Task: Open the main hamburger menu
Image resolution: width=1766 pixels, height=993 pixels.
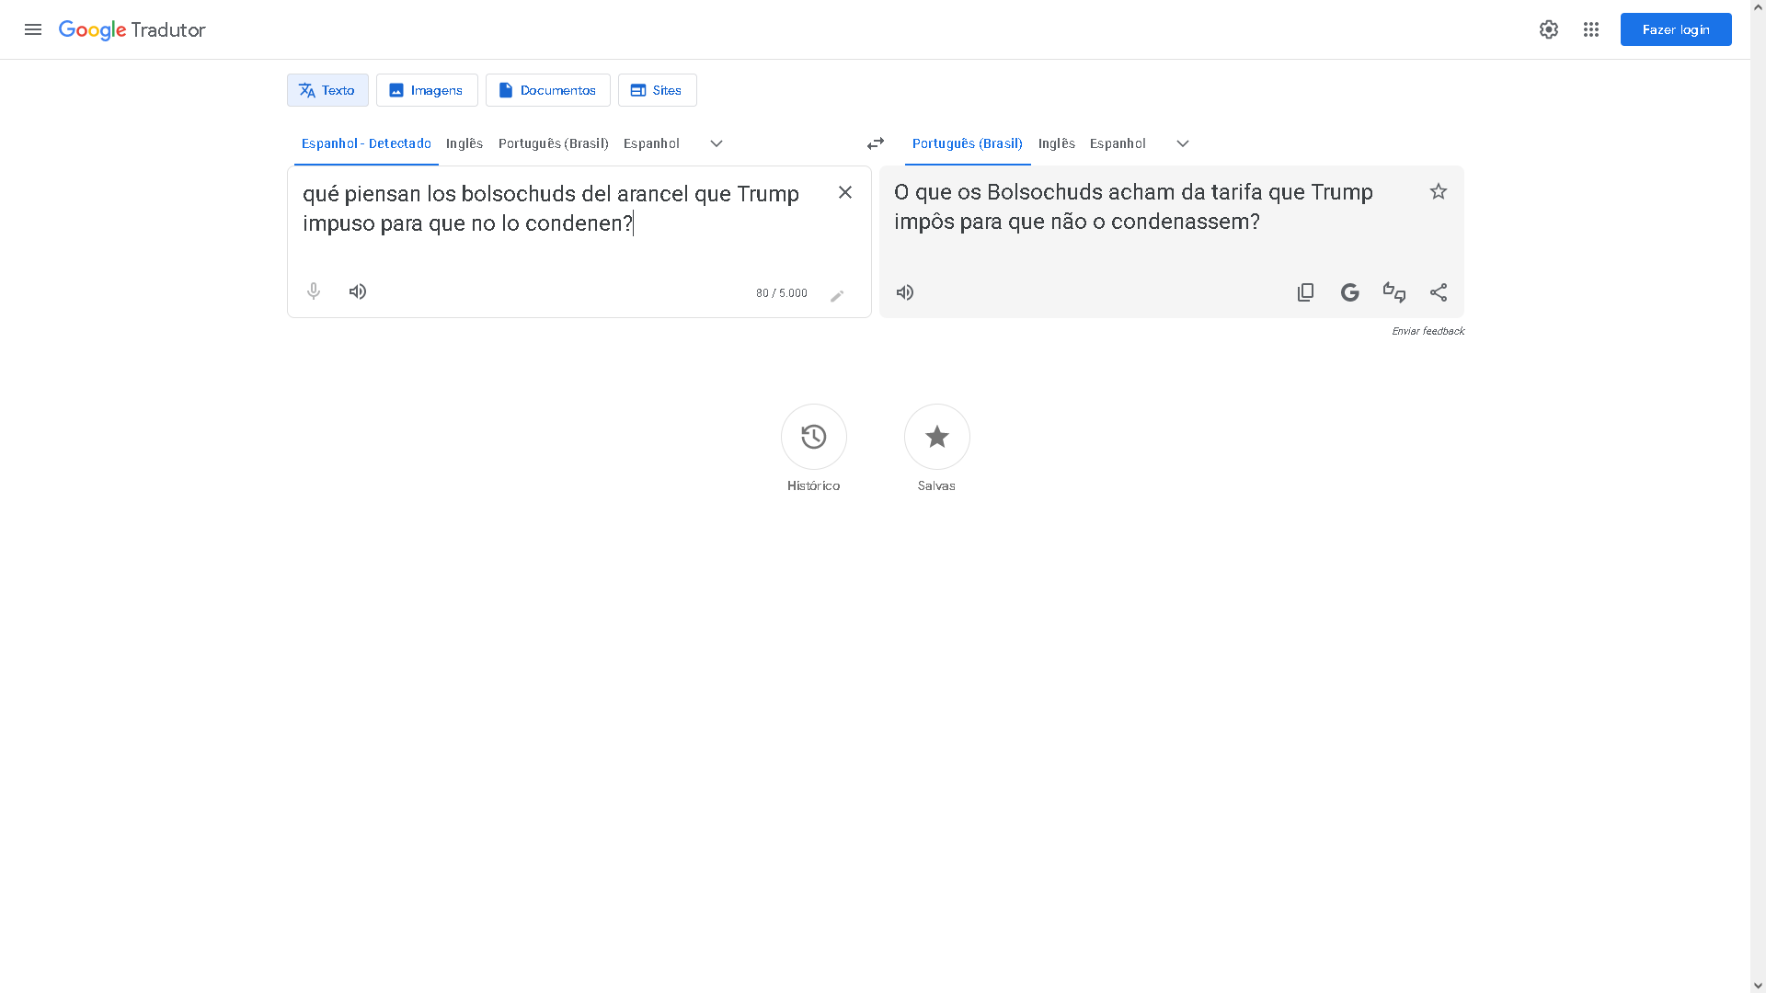Action: click(33, 29)
